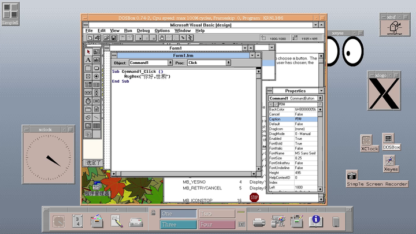Select the CheckBox control in toolbox

point(88,76)
